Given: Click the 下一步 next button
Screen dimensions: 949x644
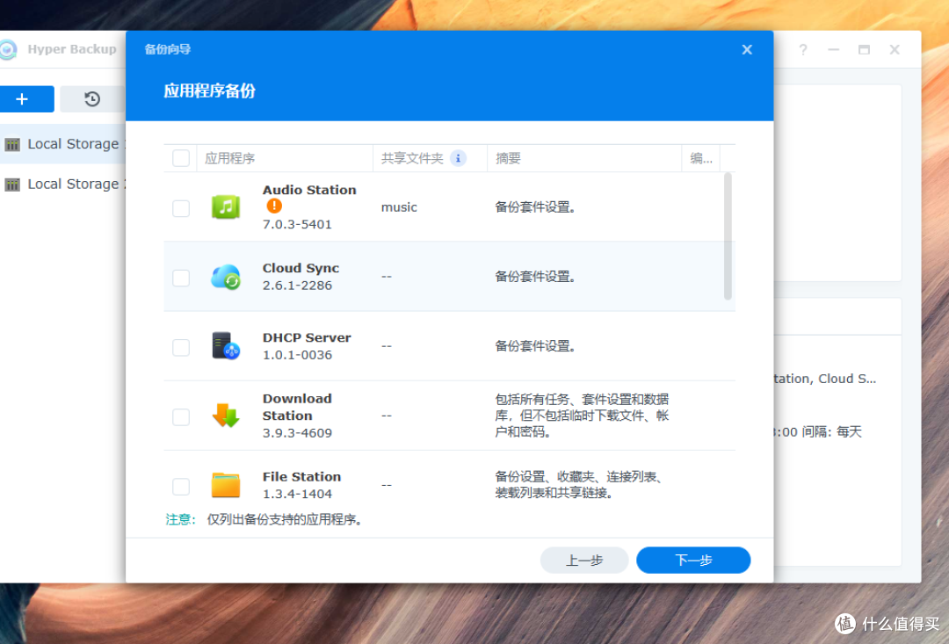Looking at the screenshot, I should [693, 561].
